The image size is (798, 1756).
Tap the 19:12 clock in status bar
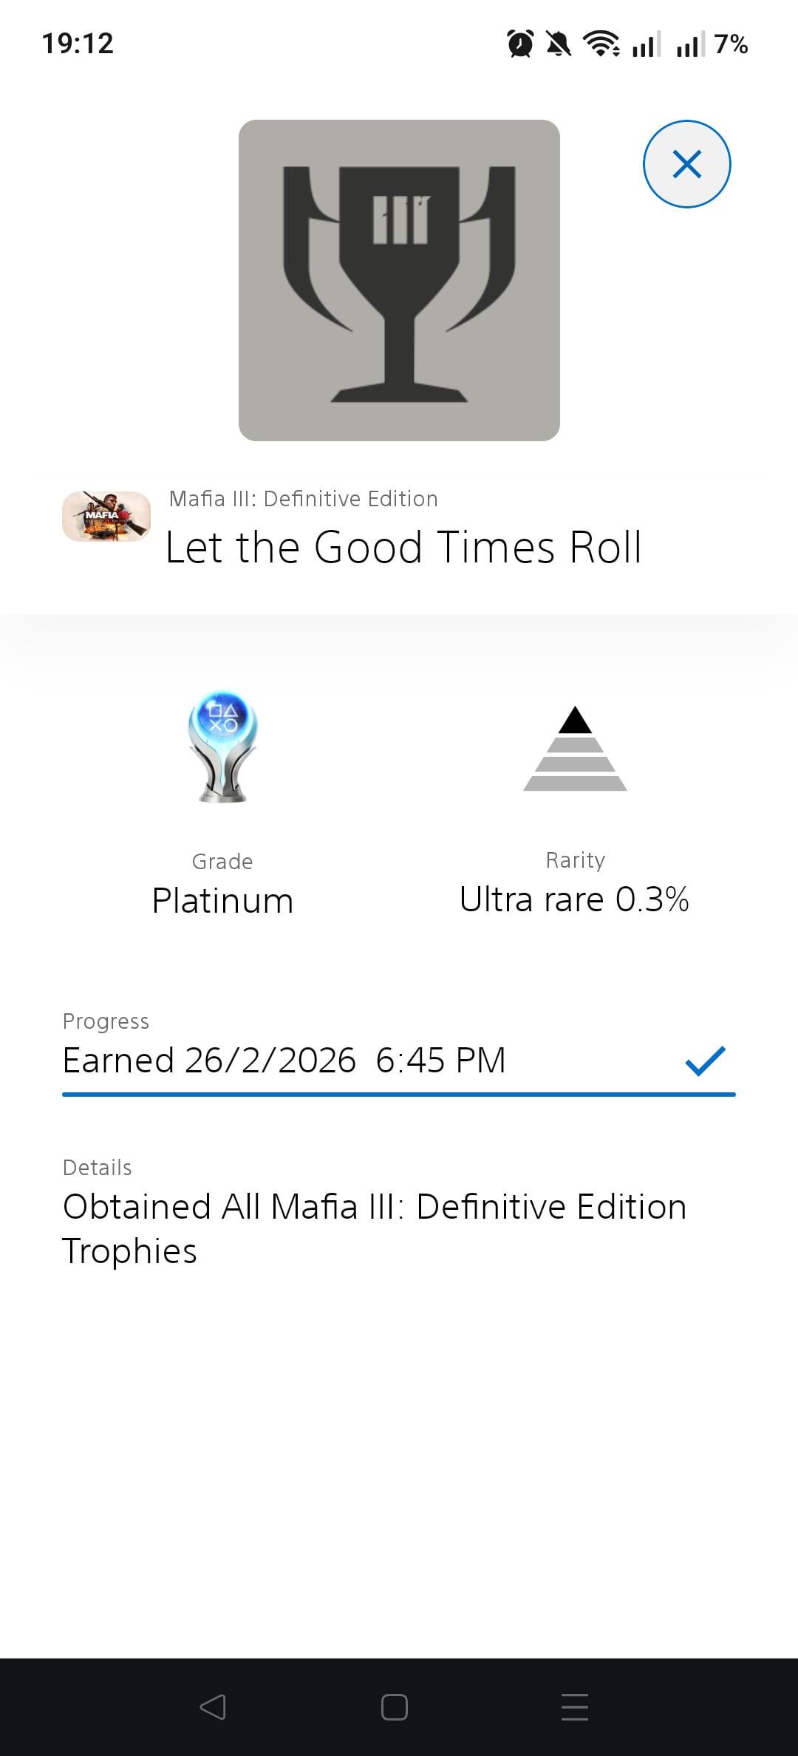coord(78,44)
